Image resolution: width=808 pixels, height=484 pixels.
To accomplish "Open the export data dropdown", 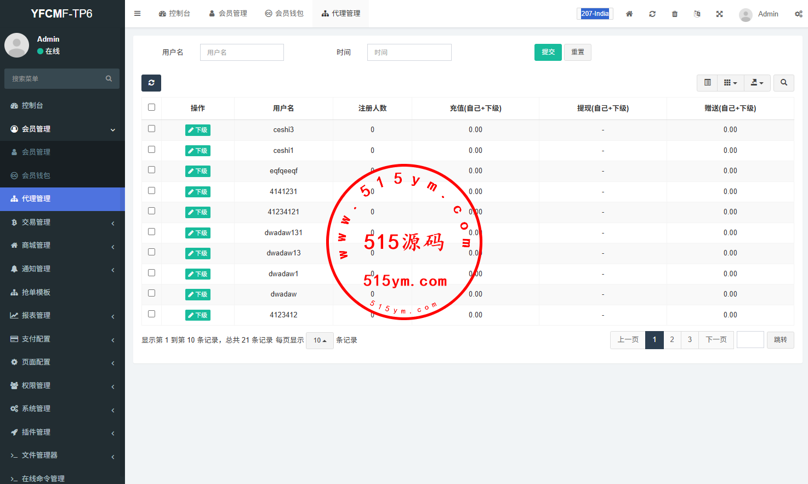I will click(757, 83).
